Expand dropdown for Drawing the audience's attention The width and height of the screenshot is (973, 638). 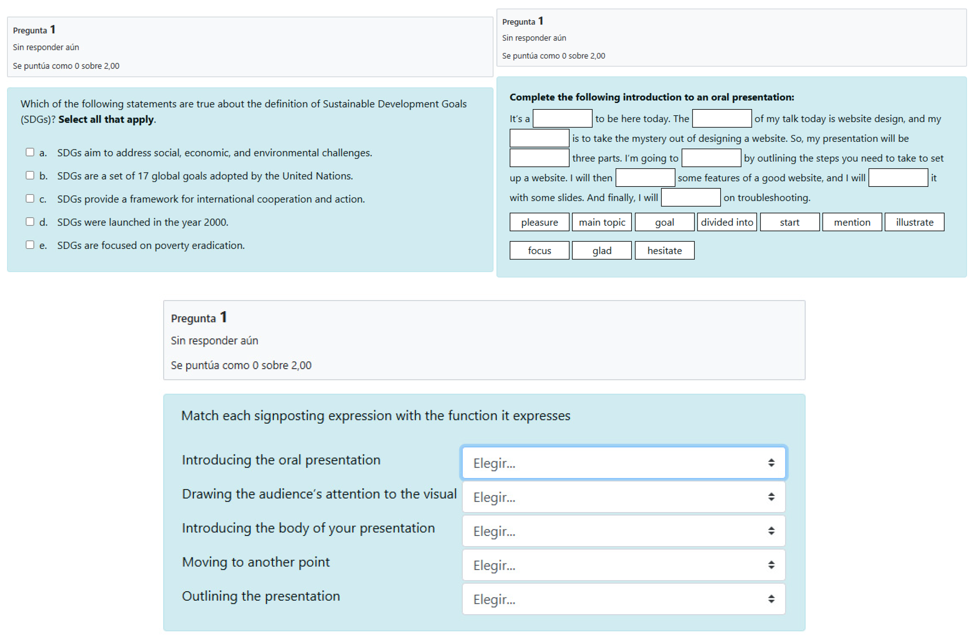coord(623,497)
